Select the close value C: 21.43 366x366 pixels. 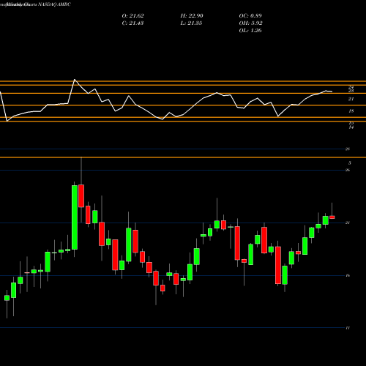pyautogui.click(x=132, y=23)
